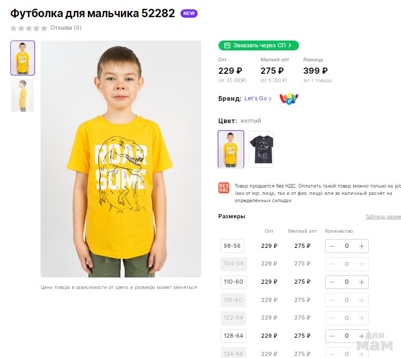This screenshot has height=358, width=401.
Task: Select the front-view product thumbnail
Action: (x=23, y=58)
